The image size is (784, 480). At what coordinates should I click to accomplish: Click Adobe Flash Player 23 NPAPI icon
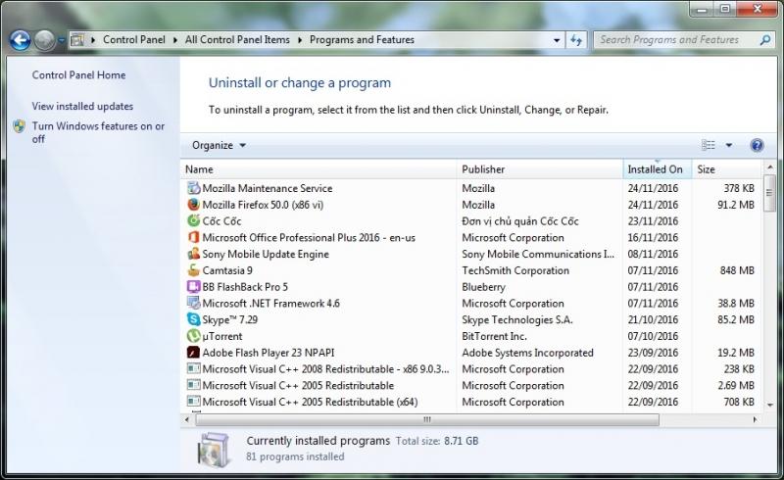(x=193, y=353)
